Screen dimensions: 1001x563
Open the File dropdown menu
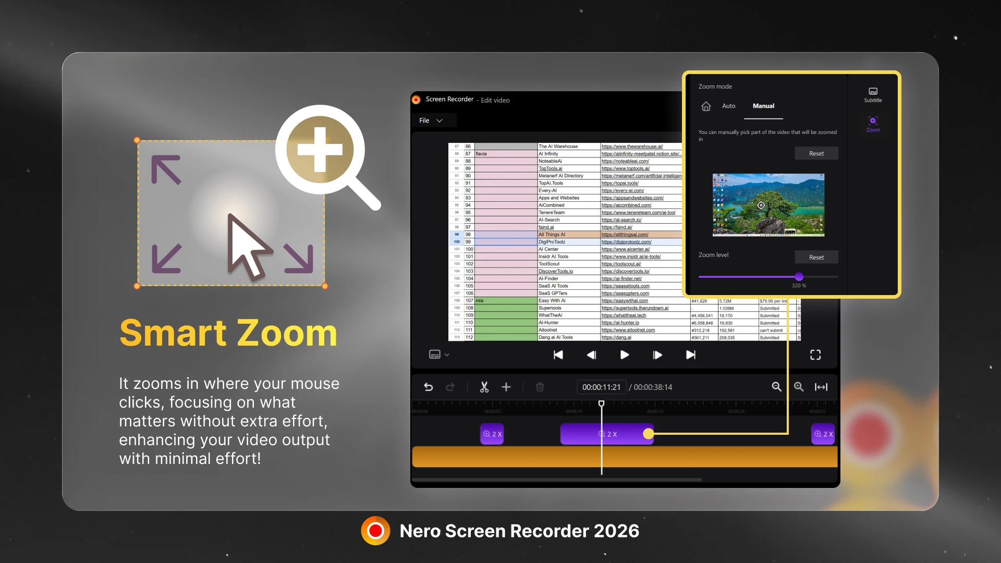pyautogui.click(x=431, y=120)
